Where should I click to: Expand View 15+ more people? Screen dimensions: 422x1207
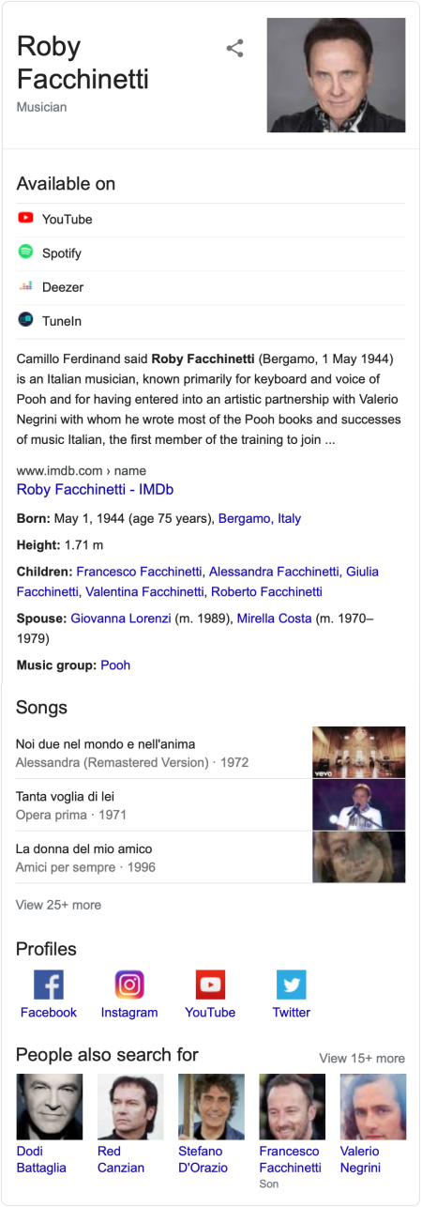tap(362, 1058)
